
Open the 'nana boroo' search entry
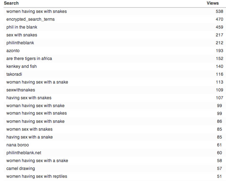click(17, 145)
